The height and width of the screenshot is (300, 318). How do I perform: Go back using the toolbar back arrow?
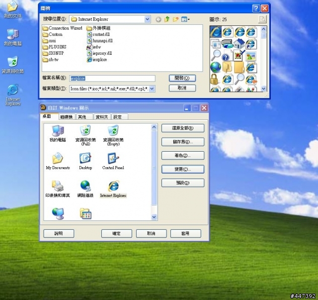(x=159, y=19)
